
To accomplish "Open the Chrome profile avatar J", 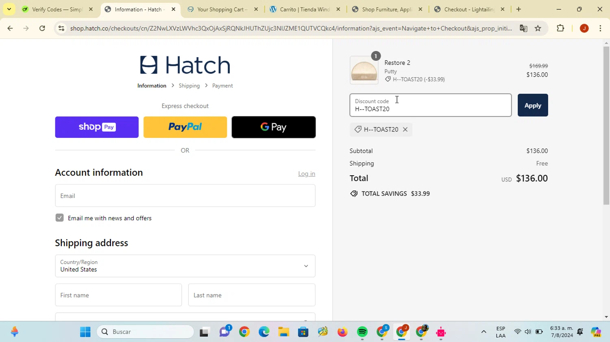I will pyautogui.click(x=584, y=28).
